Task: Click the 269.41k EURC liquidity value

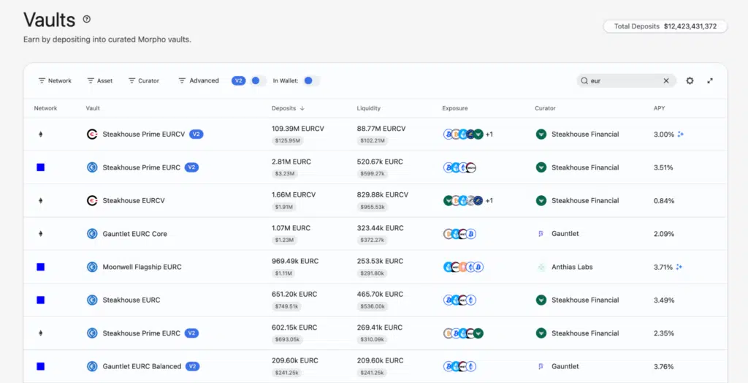Action: (x=380, y=327)
